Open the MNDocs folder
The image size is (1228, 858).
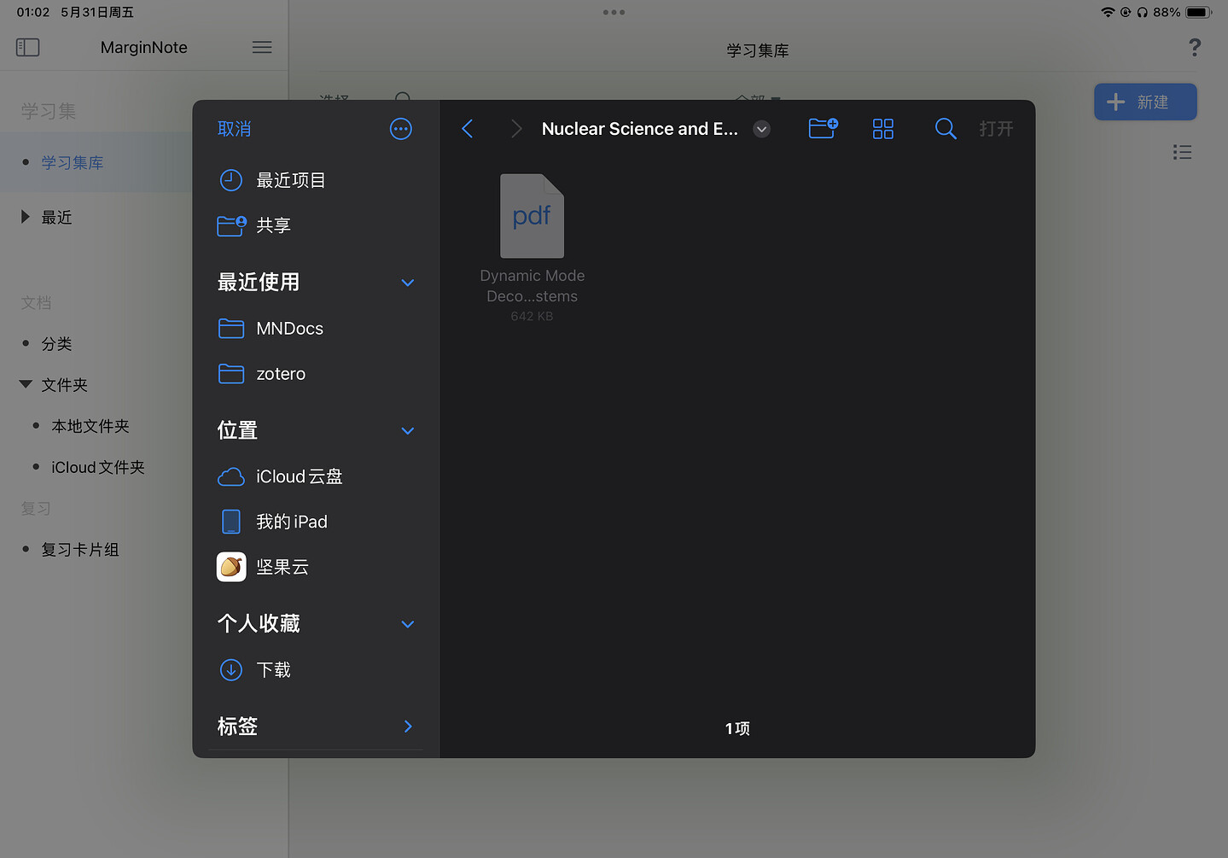(289, 329)
